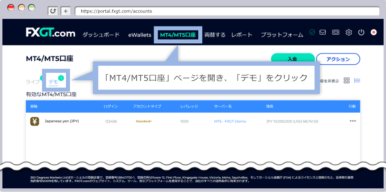This screenshot has height=192, width=386.
Task: Click the レバレッジ column header
Action: [x=189, y=106]
